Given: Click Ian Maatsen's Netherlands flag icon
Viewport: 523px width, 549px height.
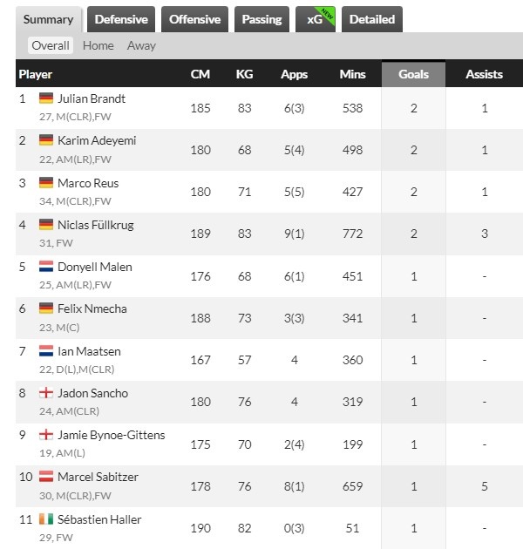Looking at the screenshot, I should click(x=46, y=351).
